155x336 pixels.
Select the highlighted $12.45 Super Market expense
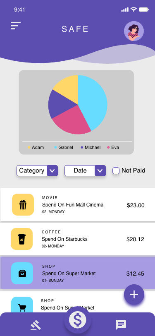tap(78, 273)
